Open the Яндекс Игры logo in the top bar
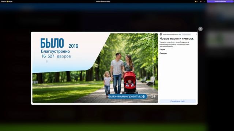 pos(7,1)
